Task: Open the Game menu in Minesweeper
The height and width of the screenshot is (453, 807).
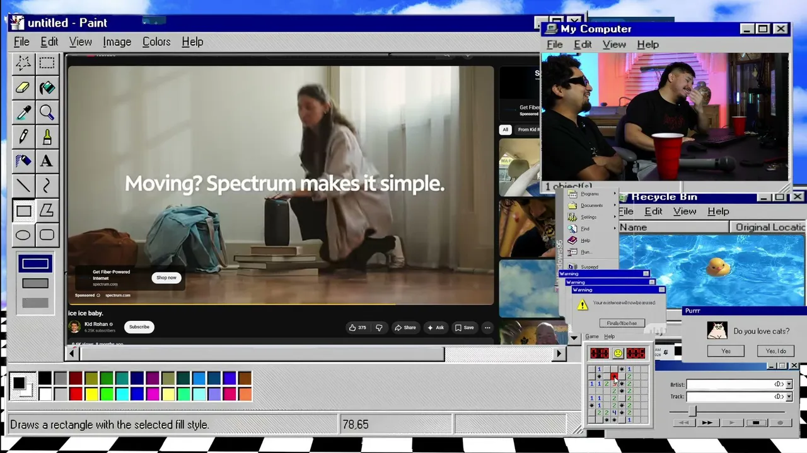Action: coord(591,337)
